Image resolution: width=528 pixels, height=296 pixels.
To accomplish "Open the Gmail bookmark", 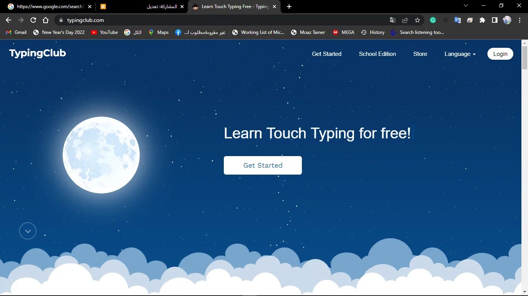I will [x=16, y=32].
